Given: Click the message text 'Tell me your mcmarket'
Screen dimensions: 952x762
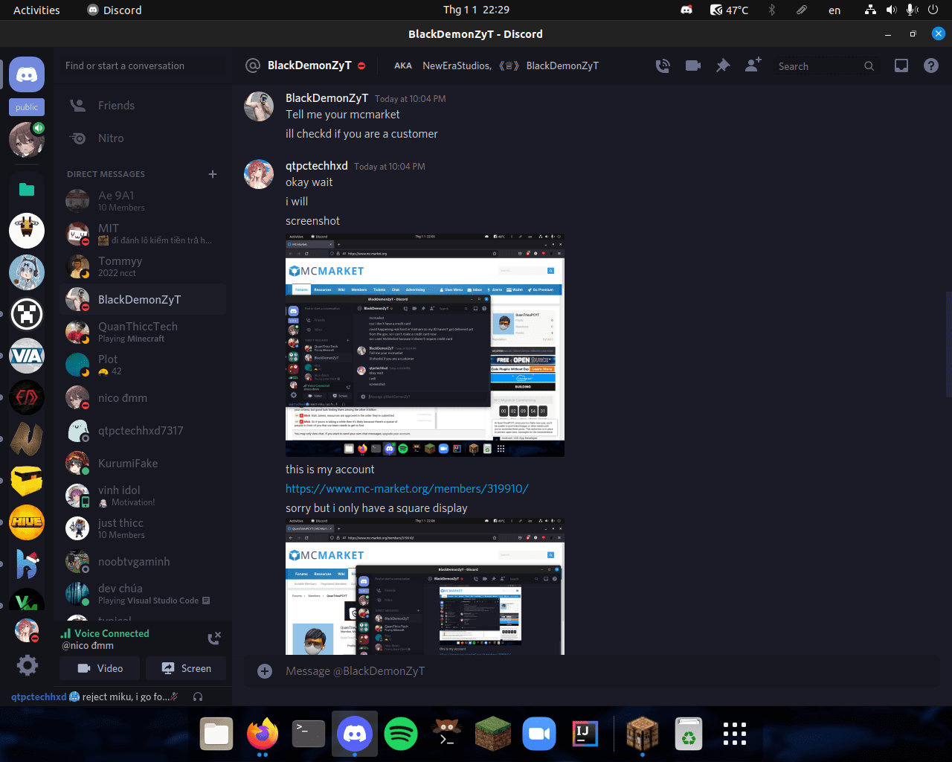Looking at the screenshot, I should [x=342, y=115].
